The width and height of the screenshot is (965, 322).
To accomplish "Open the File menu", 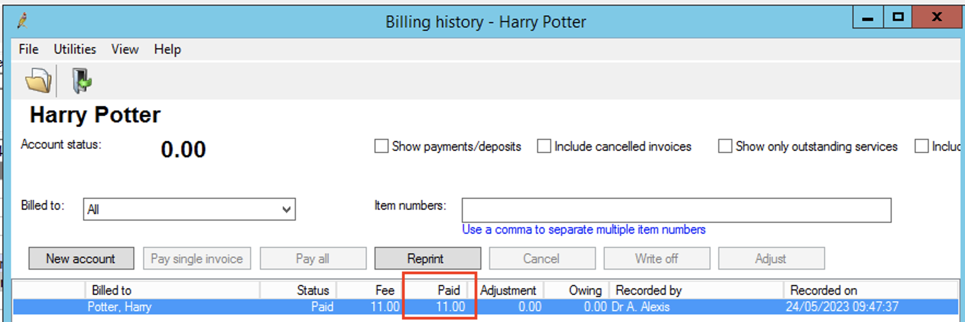I will (28, 49).
